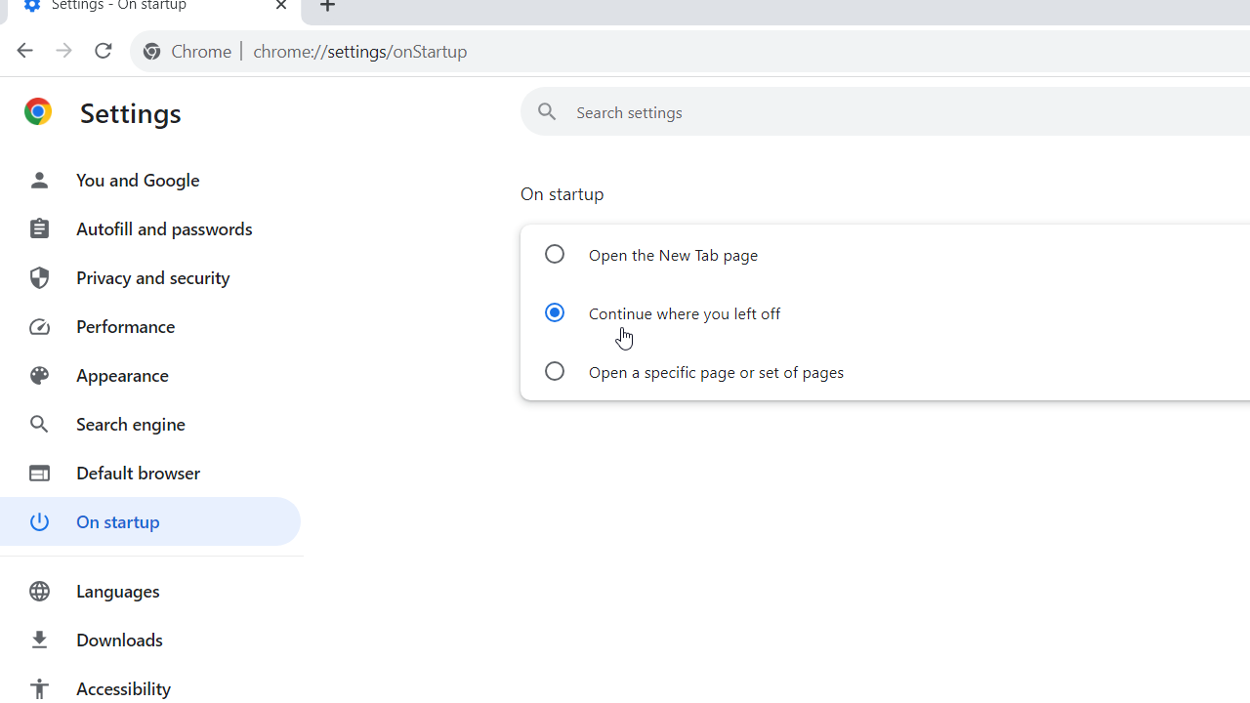The height and width of the screenshot is (703, 1250).
Task: Open the Languages settings section
Action: point(150,591)
